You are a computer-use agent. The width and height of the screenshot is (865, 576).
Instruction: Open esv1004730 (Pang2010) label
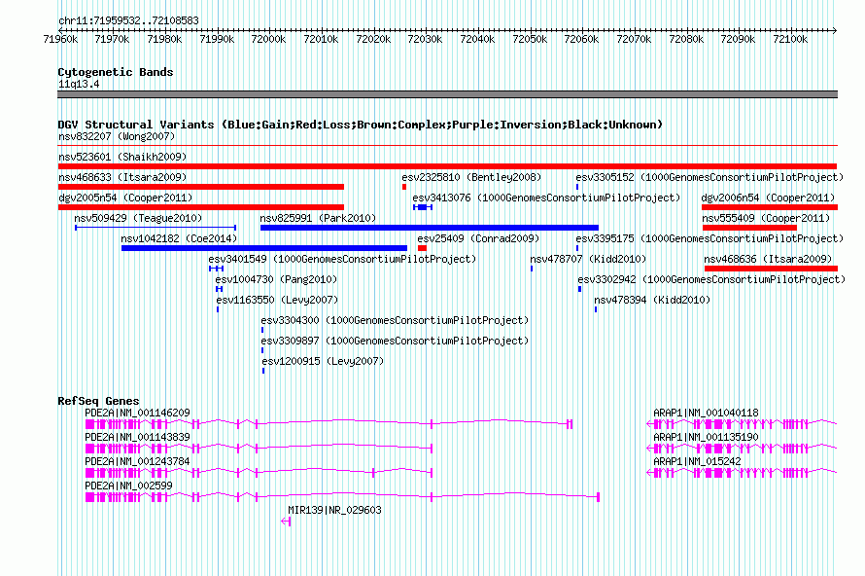pyautogui.click(x=276, y=279)
